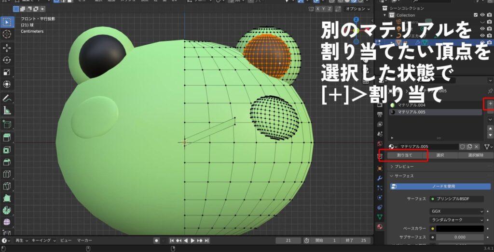This screenshot has width=494, height=252.
Task: Click the Extrude Region tool
Action: (x=7, y=138)
